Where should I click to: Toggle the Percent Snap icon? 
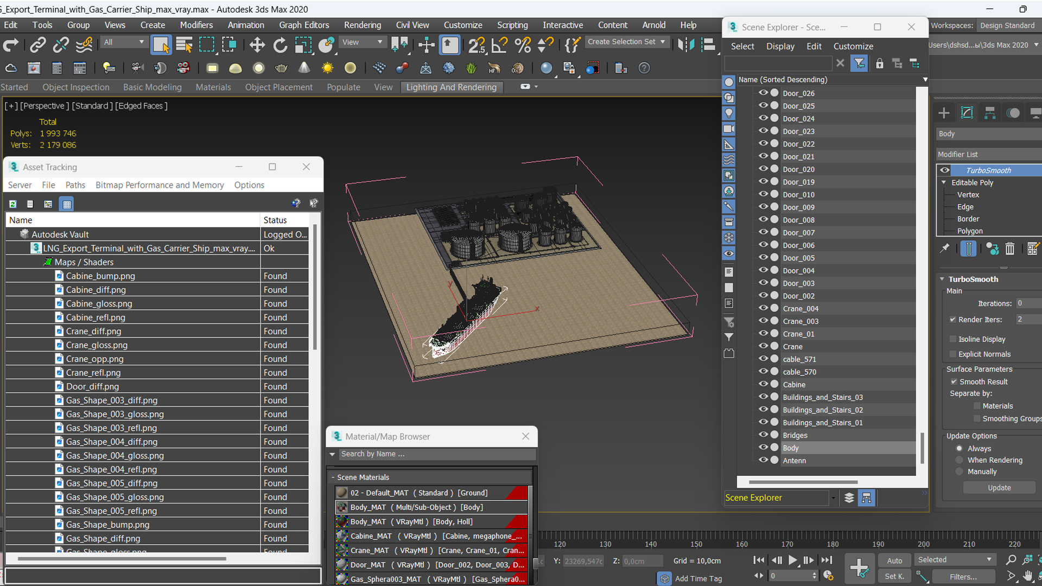coord(523,45)
